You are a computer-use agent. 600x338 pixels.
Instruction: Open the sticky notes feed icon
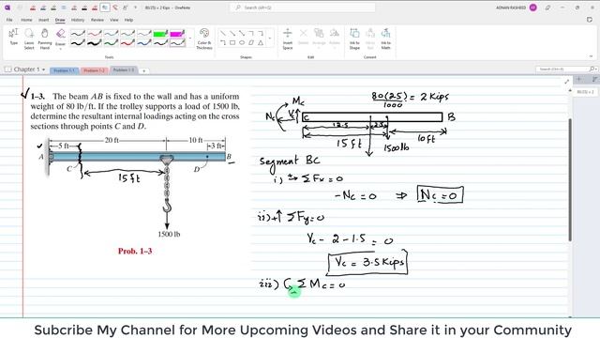(x=590, y=20)
